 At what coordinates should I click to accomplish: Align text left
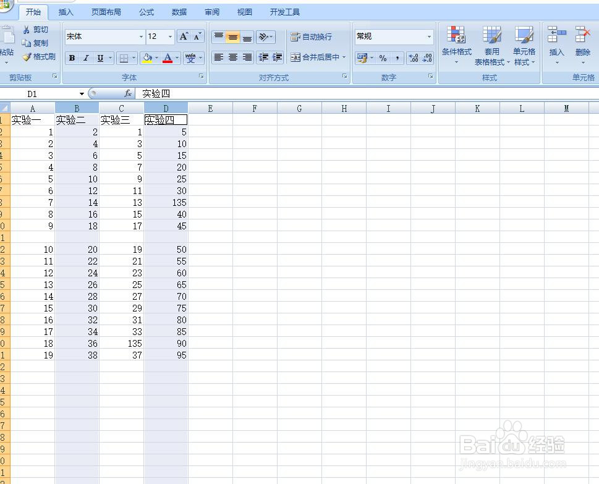[219, 57]
